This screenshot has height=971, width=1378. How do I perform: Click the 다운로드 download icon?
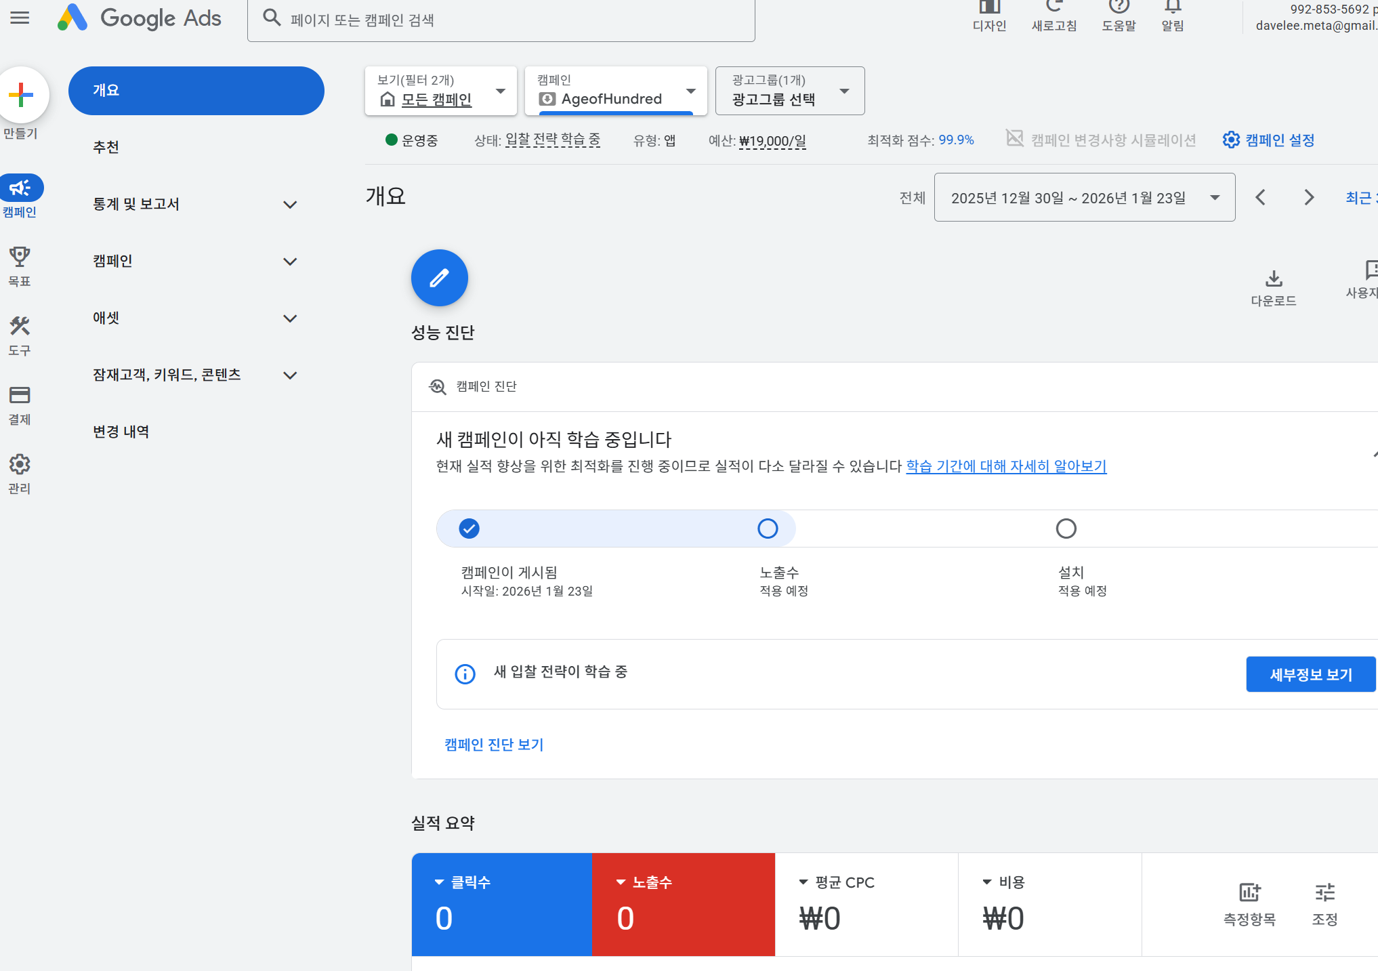[x=1274, y=279]
